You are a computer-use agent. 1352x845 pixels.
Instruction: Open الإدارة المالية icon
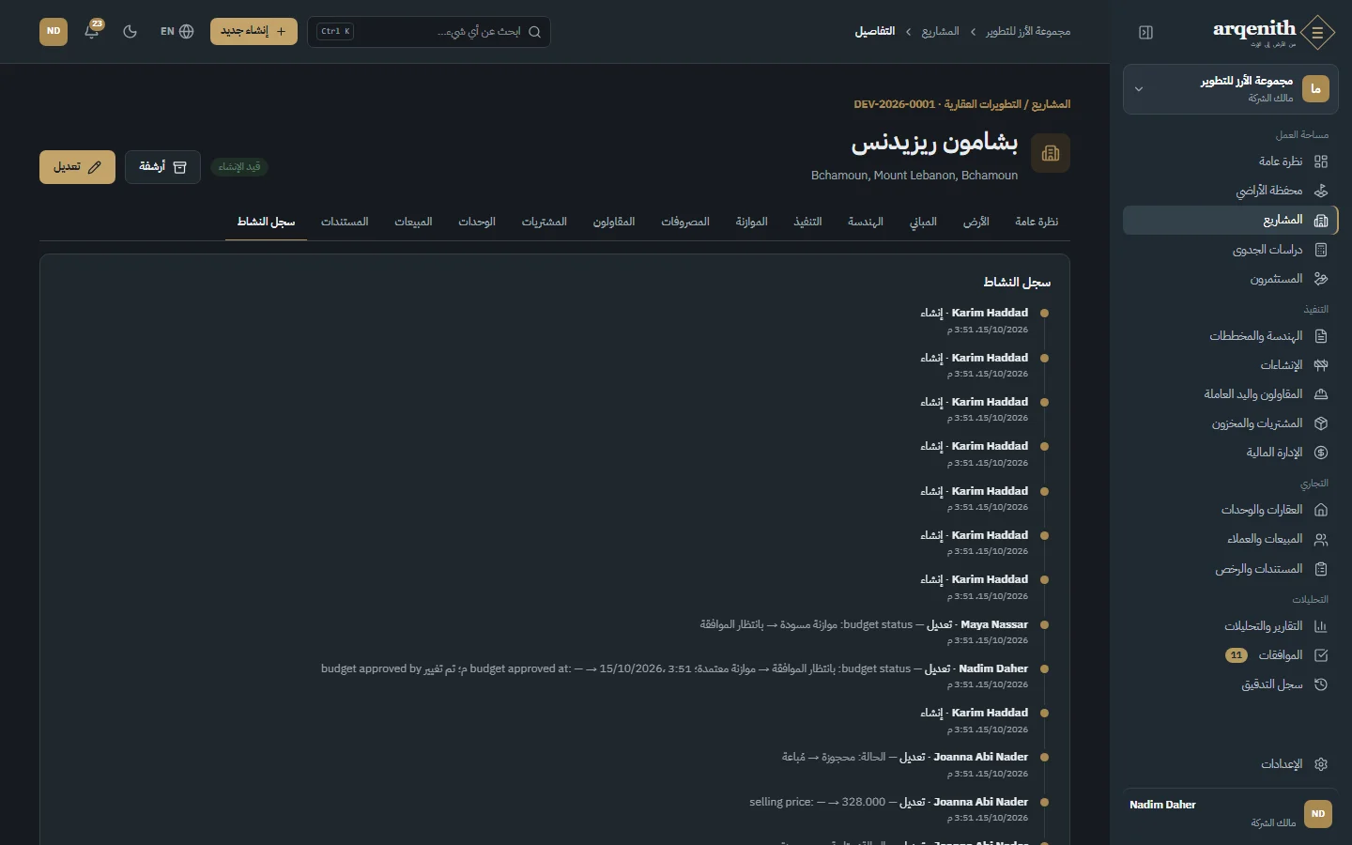coord(1321,453)
